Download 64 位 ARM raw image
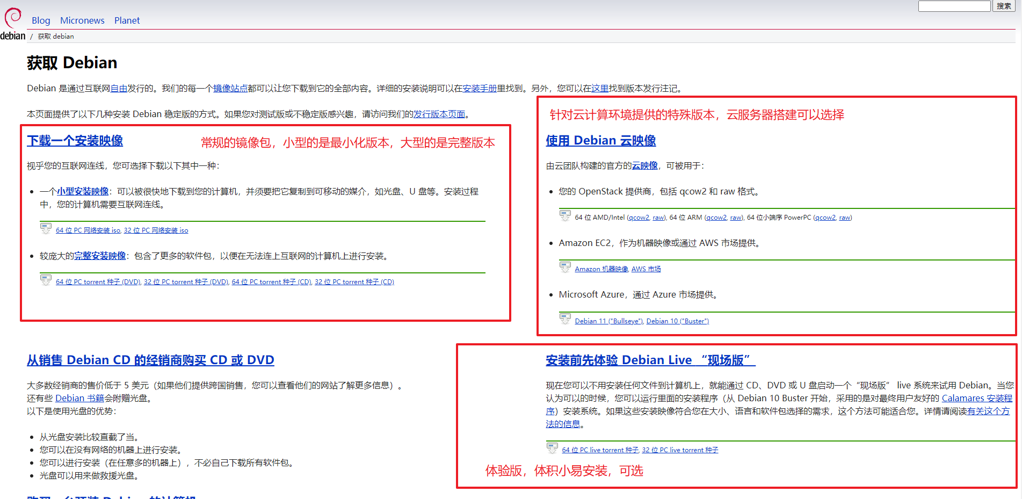Viewport: 1022px width, 499px height. 736,218
